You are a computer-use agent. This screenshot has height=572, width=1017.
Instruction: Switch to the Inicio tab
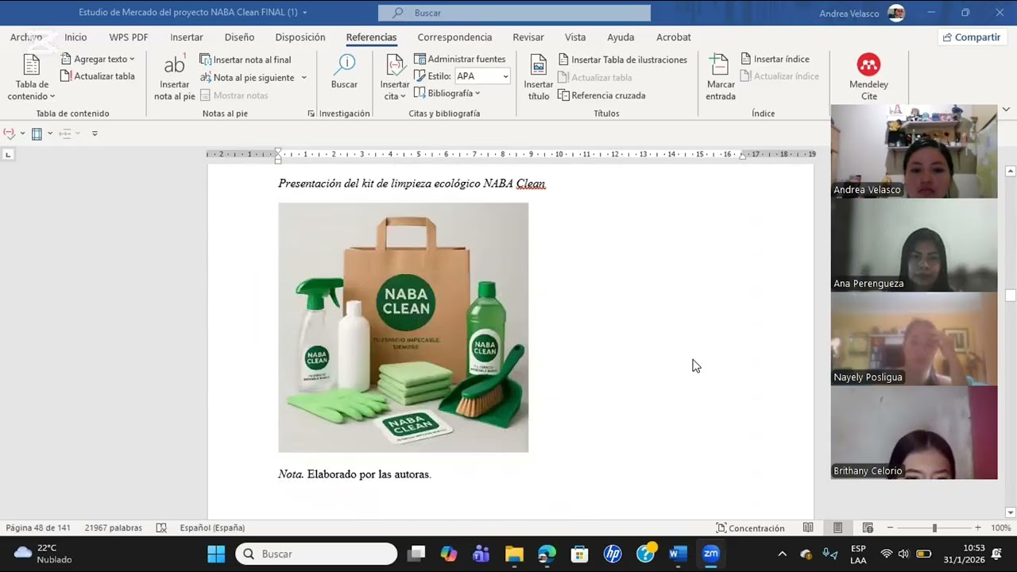(x=75, y=37)
